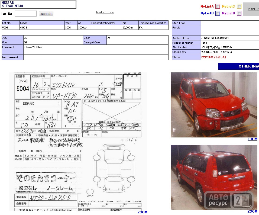Open ZOOM link under rear car photo
259x215 pixels.
[252, 211]
